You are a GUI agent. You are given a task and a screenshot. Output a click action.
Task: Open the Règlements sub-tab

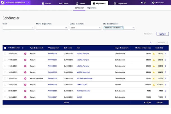coord(91,8)
